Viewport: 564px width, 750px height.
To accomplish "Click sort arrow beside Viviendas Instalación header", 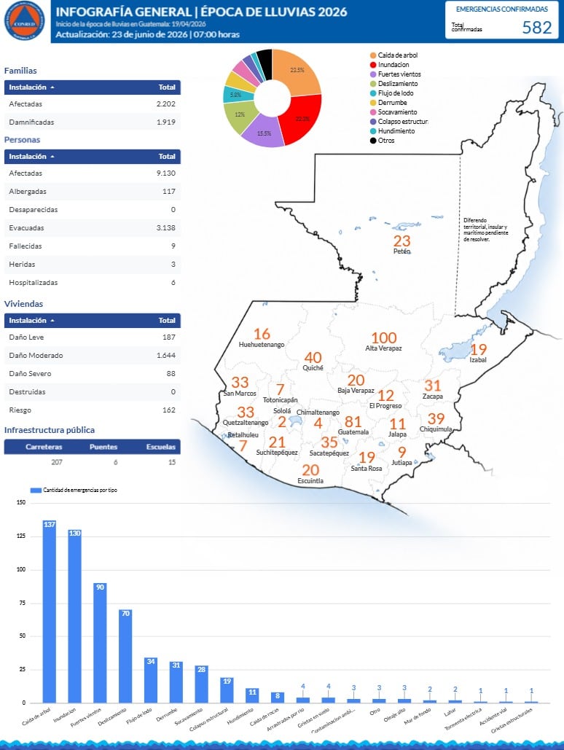I will coord(52,321).
